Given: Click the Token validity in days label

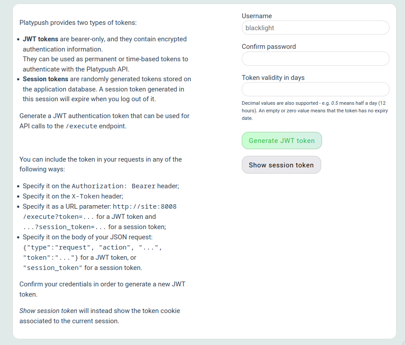Looking at the screenshot, I should tap(273, 77).
